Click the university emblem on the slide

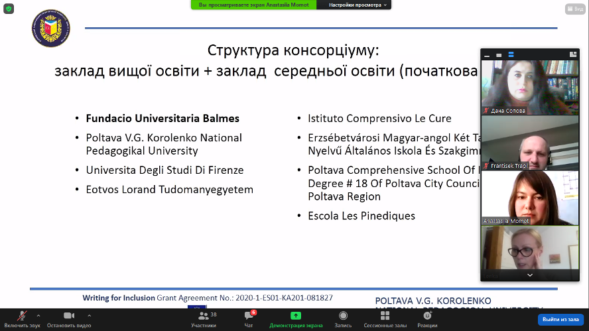(x=50, y=29)
